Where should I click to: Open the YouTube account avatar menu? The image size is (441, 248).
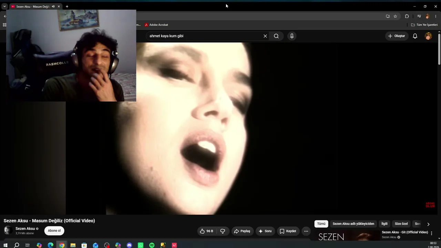(428, 36)
